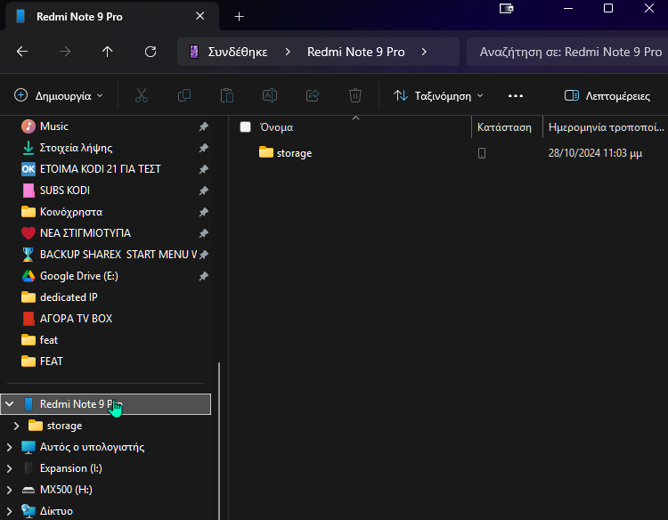Click the device status icon for storage
668x520 pixels.
pos(481,153)
